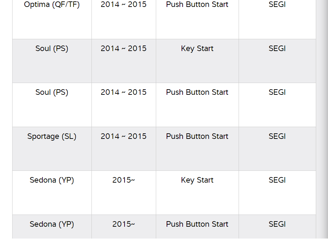Select SEGI in the Soul Key Start row
Screen dimensions: 328x242
(277, 49)
